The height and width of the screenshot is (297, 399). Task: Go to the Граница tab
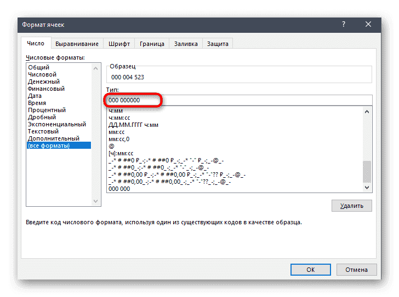(x=152, y=44)
